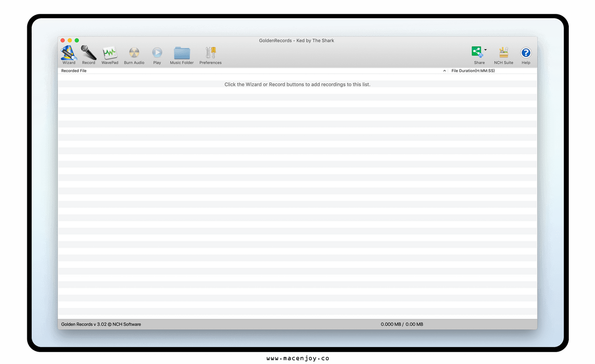Click the sort arrow in Recorded File header
This screenshot has width=595, height=364.
tap(444, 71)
